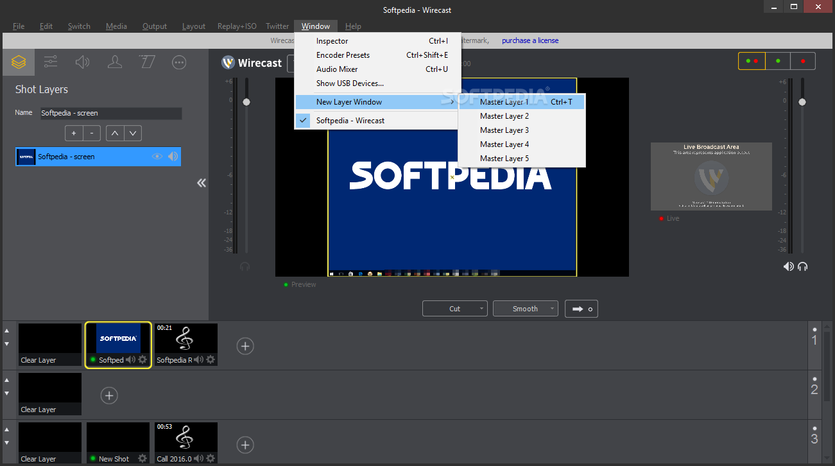The image size is (835, 466).
Task: Open the properties sliders panel icon
Action: click(x=51, y=62)
